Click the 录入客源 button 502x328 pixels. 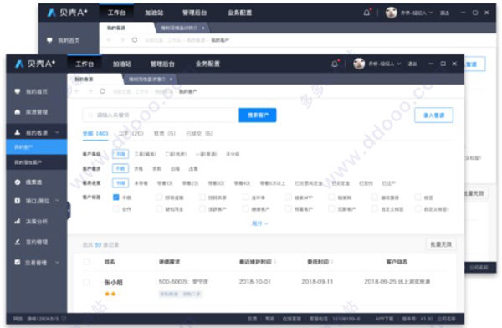tap(433, 115)
